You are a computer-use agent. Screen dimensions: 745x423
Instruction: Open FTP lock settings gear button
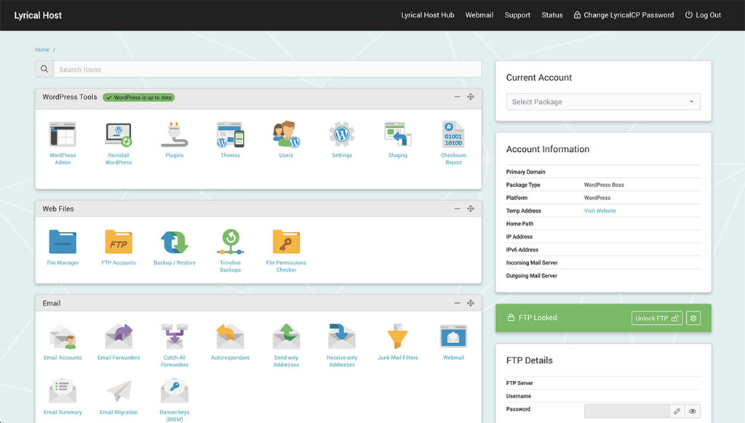tap(693, 318)
